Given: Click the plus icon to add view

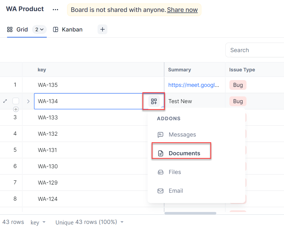Looking at the screenshot, I should 102,30.
